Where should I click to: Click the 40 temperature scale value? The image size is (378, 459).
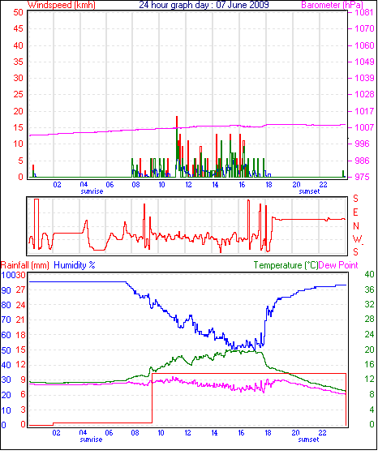click(369, 274)
